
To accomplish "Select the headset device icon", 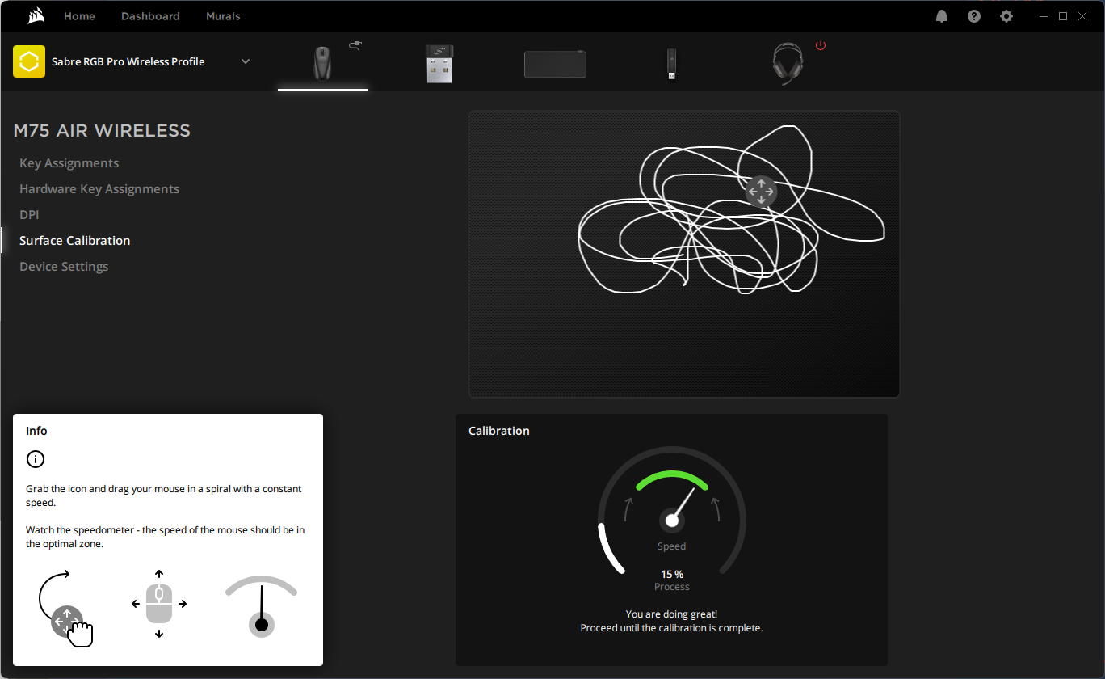I will [787, 64].
